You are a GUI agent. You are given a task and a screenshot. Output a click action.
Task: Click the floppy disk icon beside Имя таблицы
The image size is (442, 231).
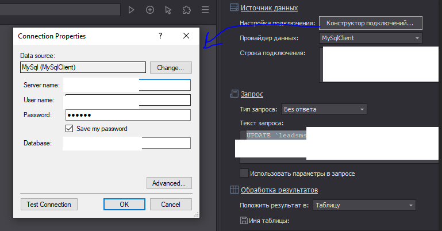click(x=244, y=220)
